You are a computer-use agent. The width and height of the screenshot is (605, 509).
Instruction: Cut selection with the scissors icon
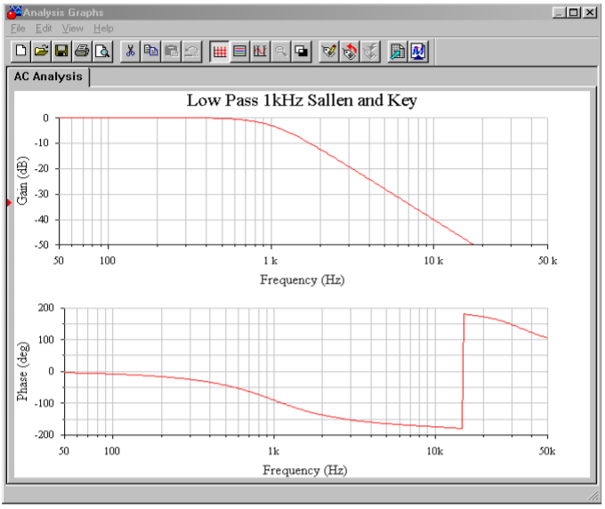(x=130, y=51)
